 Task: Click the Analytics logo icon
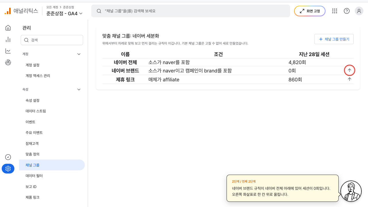(8, 11)
